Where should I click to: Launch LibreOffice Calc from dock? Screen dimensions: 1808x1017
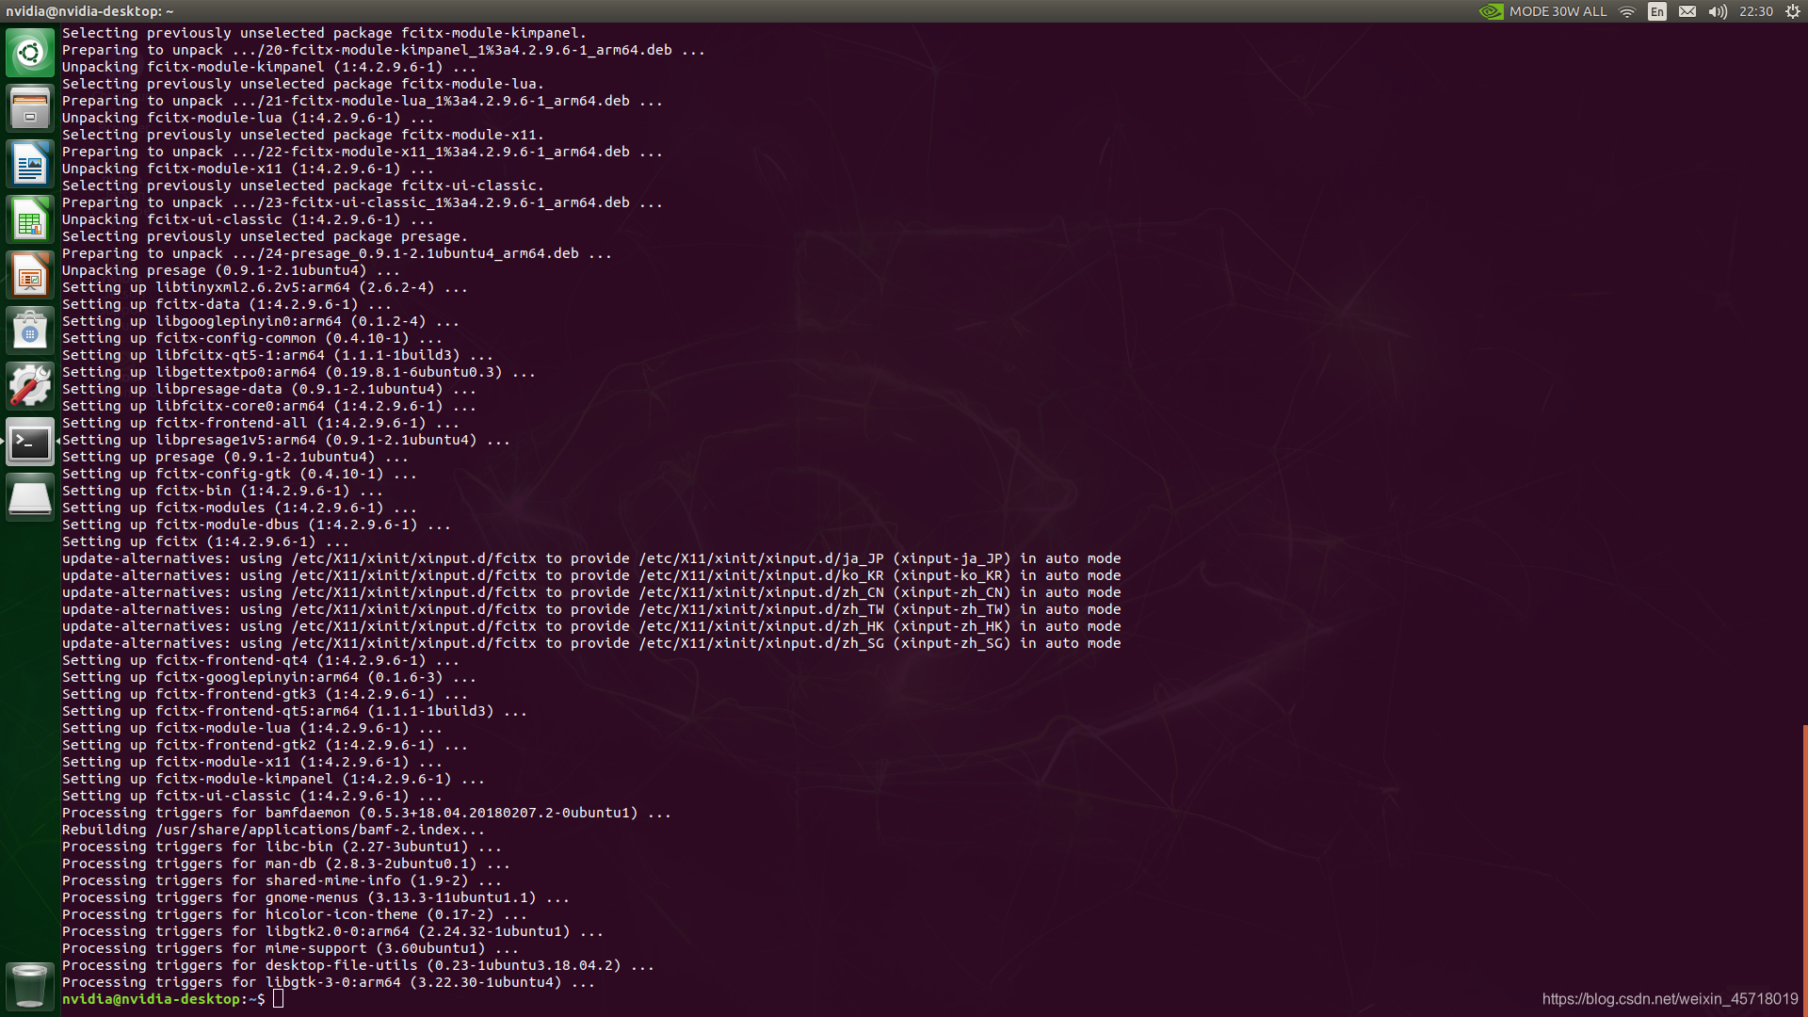click(x=30, y=219)
